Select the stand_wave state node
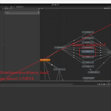Screen dimensions: 111x111 click(x=88, y=32)
